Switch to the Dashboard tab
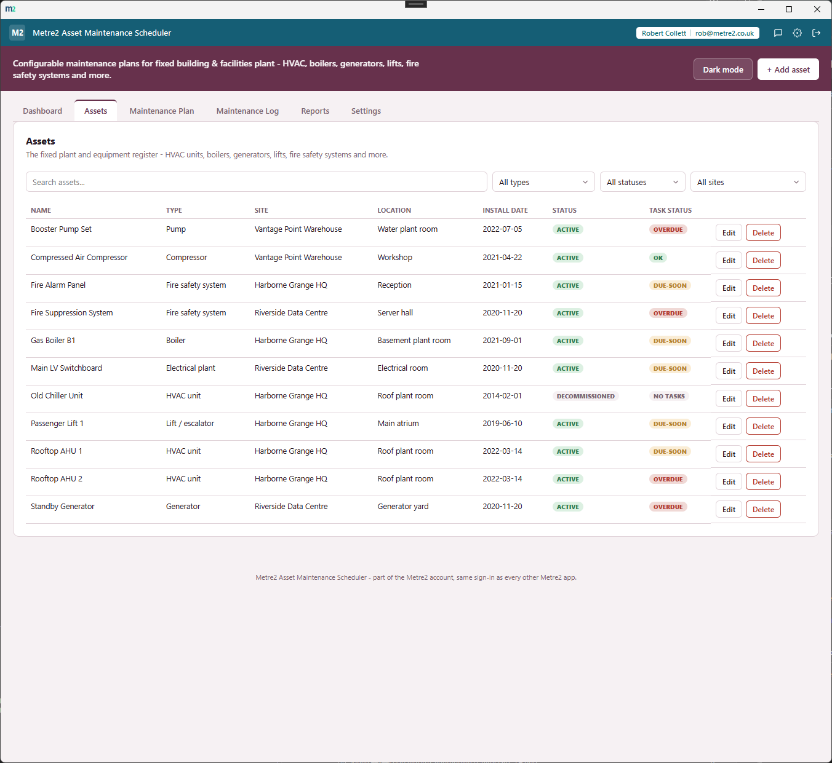 (x=42, y=111)
